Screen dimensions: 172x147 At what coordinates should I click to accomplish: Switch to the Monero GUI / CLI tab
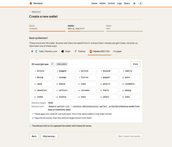click(x=99, y=51)
